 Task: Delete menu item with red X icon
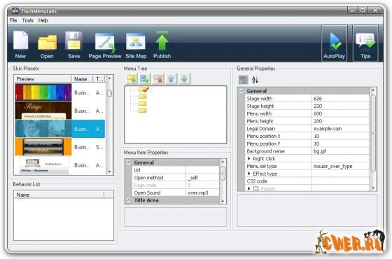point(158,79)
